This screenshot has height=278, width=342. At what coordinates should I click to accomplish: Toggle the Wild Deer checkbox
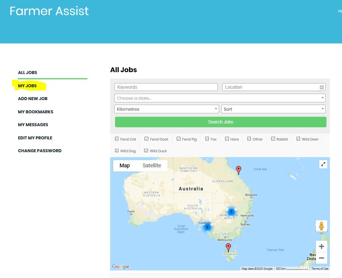[298, 139]
